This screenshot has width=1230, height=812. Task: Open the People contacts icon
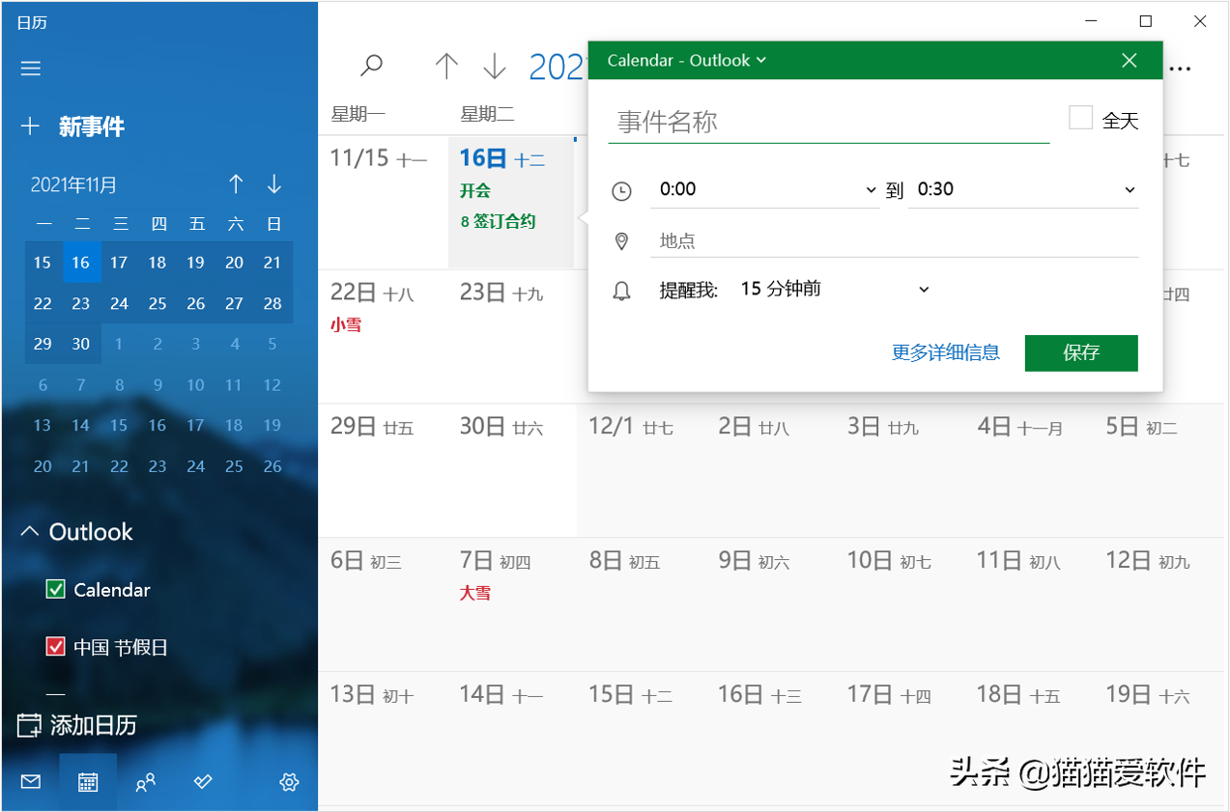pyautogui.click(x=146, y=782)
